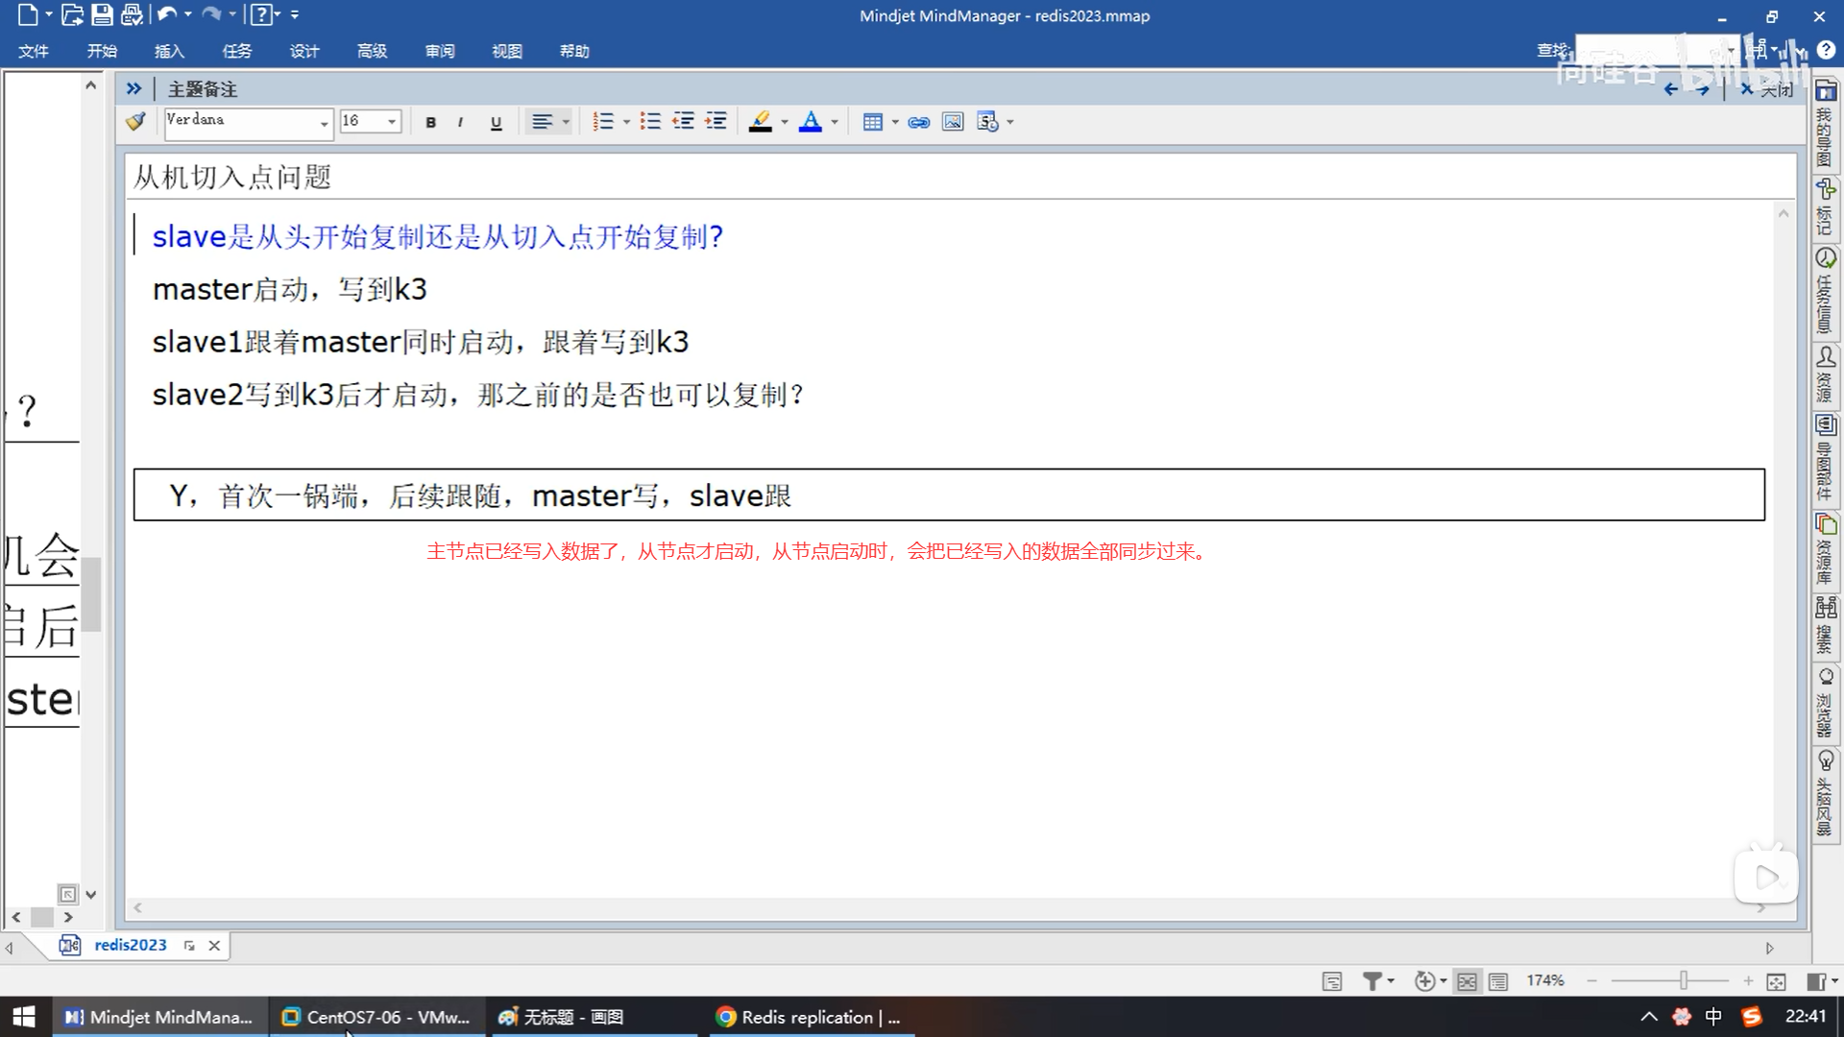Expand the font color dropdown arrow
1844x1037 pixels.
835,122
